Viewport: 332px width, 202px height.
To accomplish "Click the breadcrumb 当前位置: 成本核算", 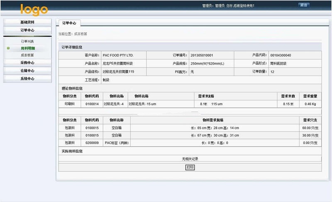I will [73, 34].
